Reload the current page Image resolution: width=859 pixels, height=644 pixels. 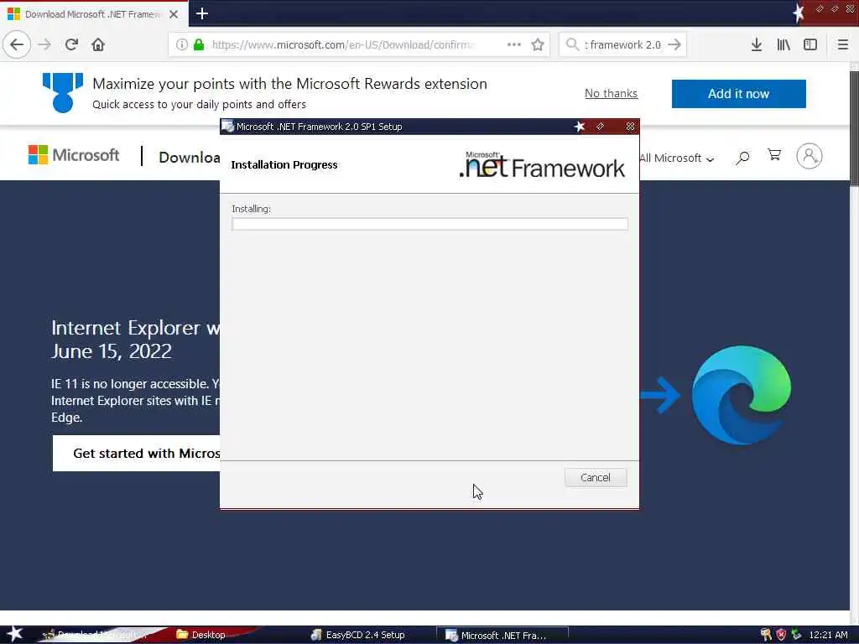(x=71, y=44)
